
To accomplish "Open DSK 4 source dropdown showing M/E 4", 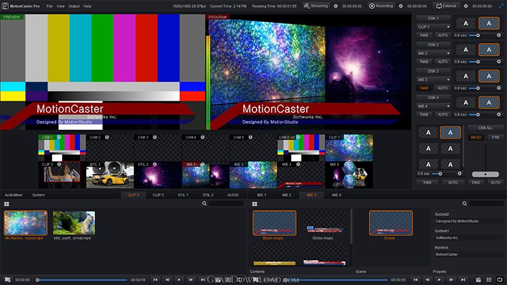I will (433, 106).
